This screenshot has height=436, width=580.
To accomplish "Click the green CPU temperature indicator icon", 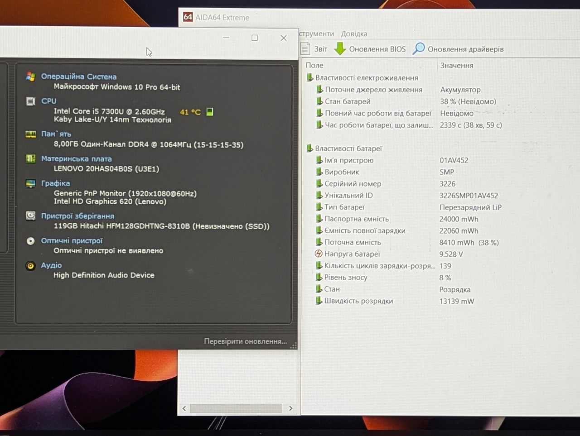I will pyautogui.click(x=210, y=112).
